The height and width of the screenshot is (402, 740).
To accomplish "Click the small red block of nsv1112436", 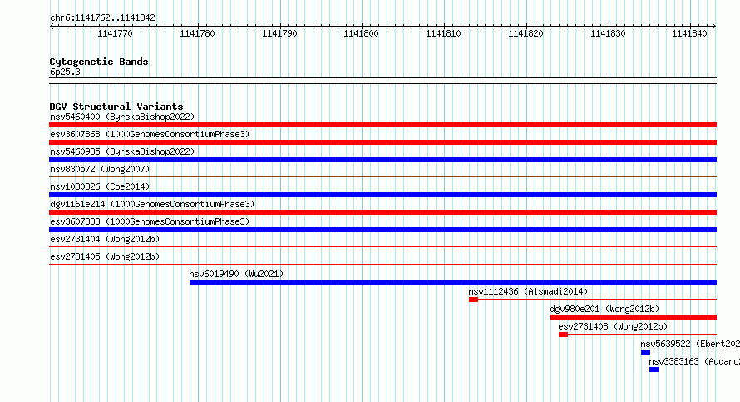I will [473, 300].
